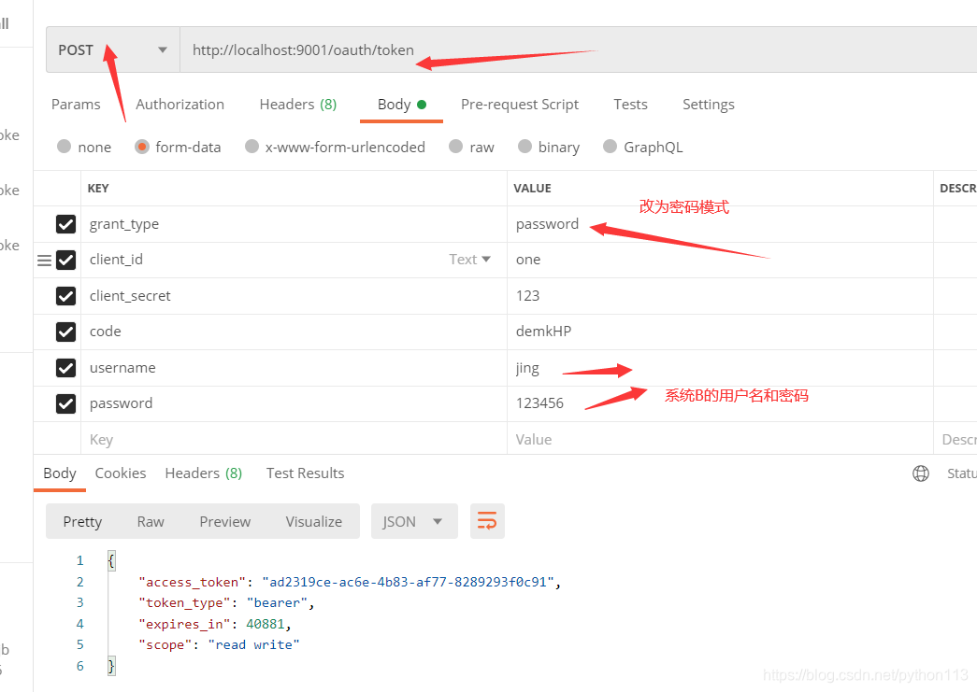This screenshot has width=977, height=692.
Task: Select the GraphQL body type
Action: [610, 147]
